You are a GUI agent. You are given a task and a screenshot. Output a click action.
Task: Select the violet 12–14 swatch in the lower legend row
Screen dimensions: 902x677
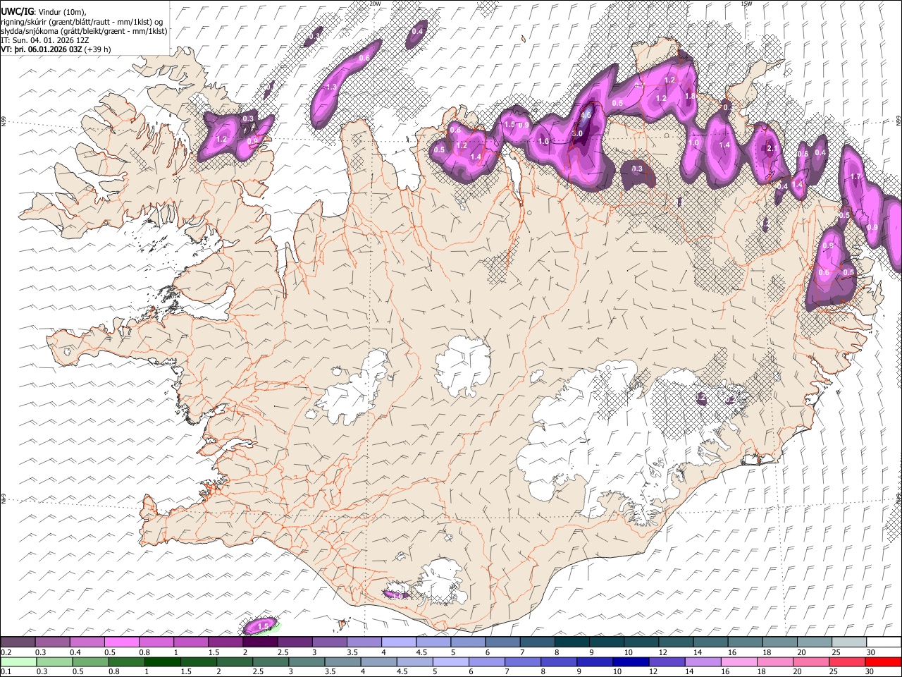point(667,661)
